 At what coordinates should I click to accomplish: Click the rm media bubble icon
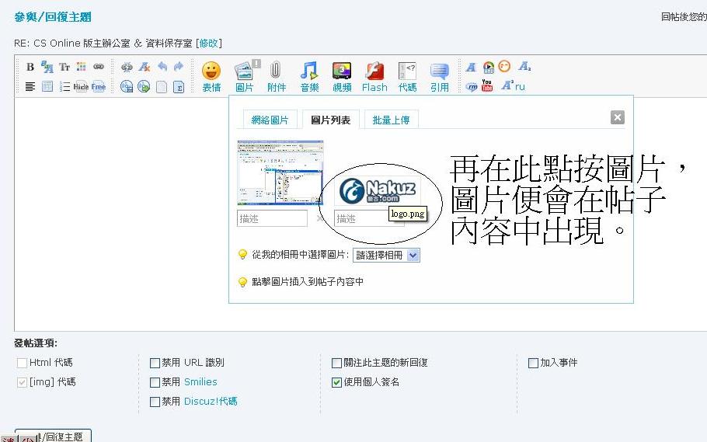(471, 86)
